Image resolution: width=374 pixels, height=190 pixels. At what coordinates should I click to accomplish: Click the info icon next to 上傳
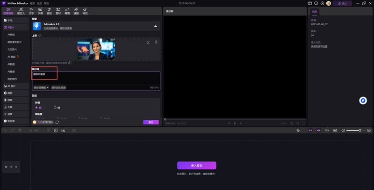tap(40, 36)
